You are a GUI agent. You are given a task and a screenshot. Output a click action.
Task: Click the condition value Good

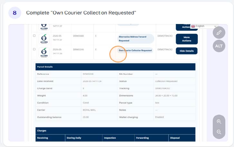[x=86, y=103]
